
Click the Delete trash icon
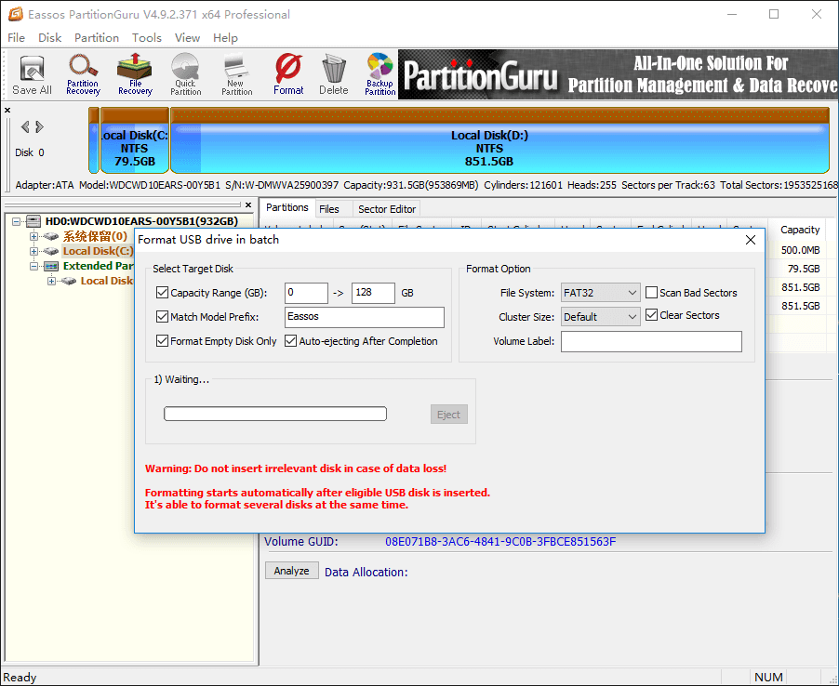click(334, 75)
